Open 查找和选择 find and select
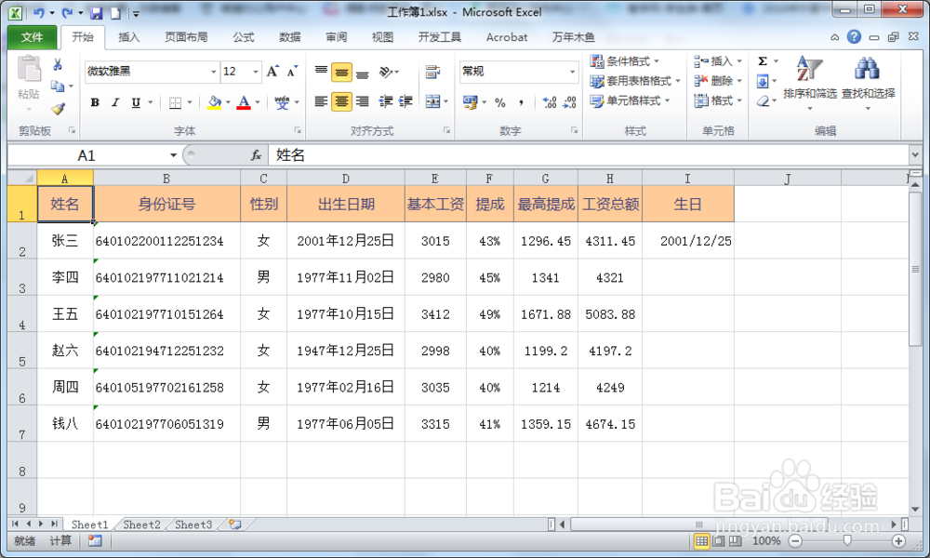 (868, 83)
